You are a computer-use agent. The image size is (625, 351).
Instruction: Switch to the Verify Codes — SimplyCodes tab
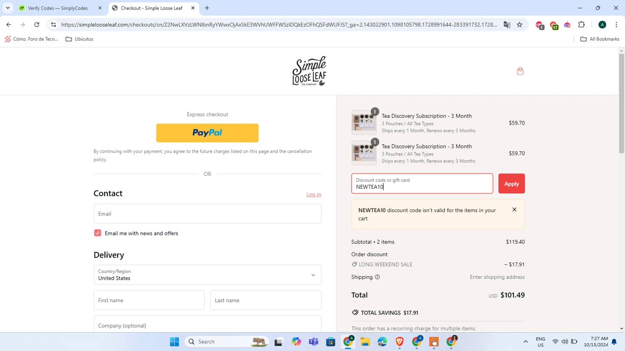[61, 8]
